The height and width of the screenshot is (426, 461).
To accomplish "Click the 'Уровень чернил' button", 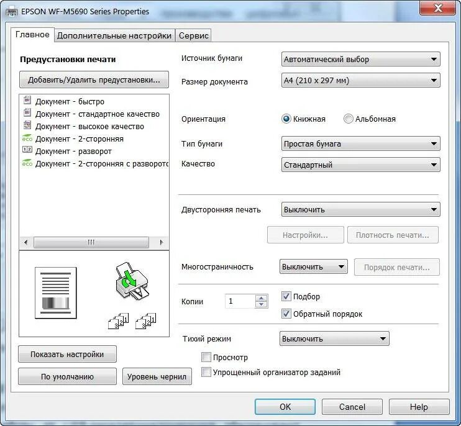I will pyautogui.click(x=157, y=377).
